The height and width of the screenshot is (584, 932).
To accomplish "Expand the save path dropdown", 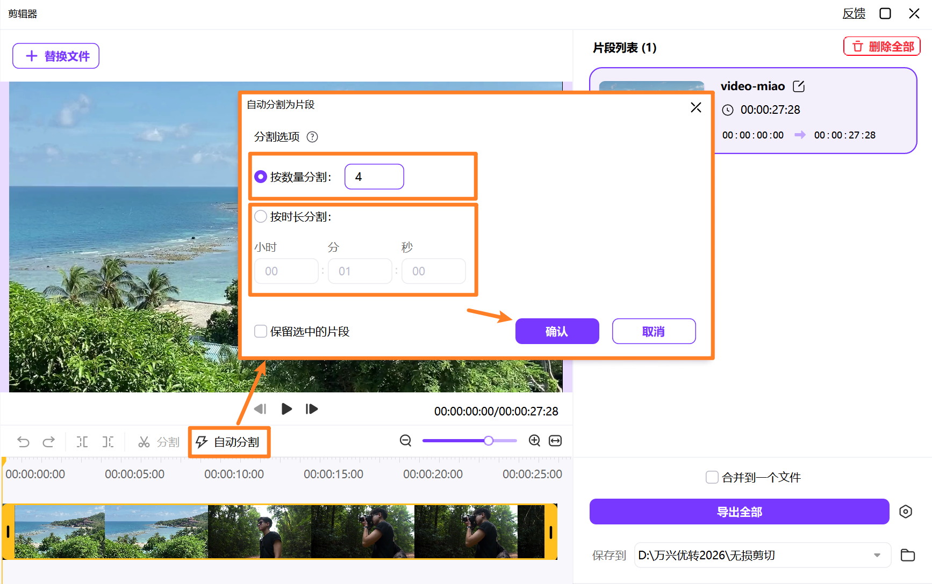I will (878, 555).
